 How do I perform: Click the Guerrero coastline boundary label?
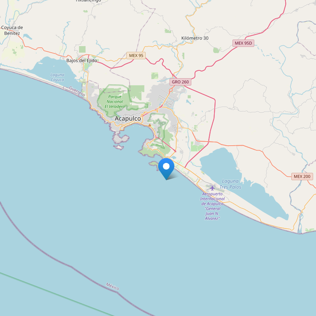[x=77, y=91]
